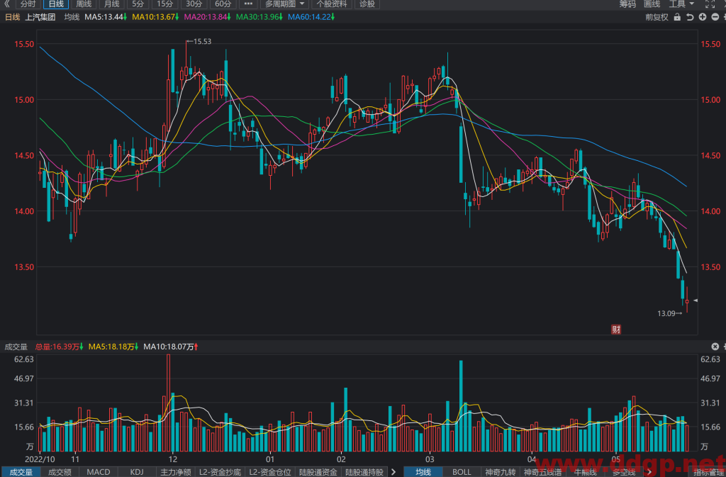The height and width of the screenshot is (477, 726).
Task: Click the red 财 marker on chart
Action: (x=616, y=330)
